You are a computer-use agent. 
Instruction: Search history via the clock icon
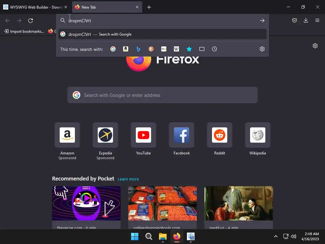click(214, 49)
